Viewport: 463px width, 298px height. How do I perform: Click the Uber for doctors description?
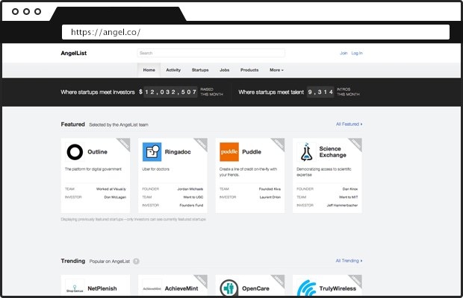(x=156, y=169)
